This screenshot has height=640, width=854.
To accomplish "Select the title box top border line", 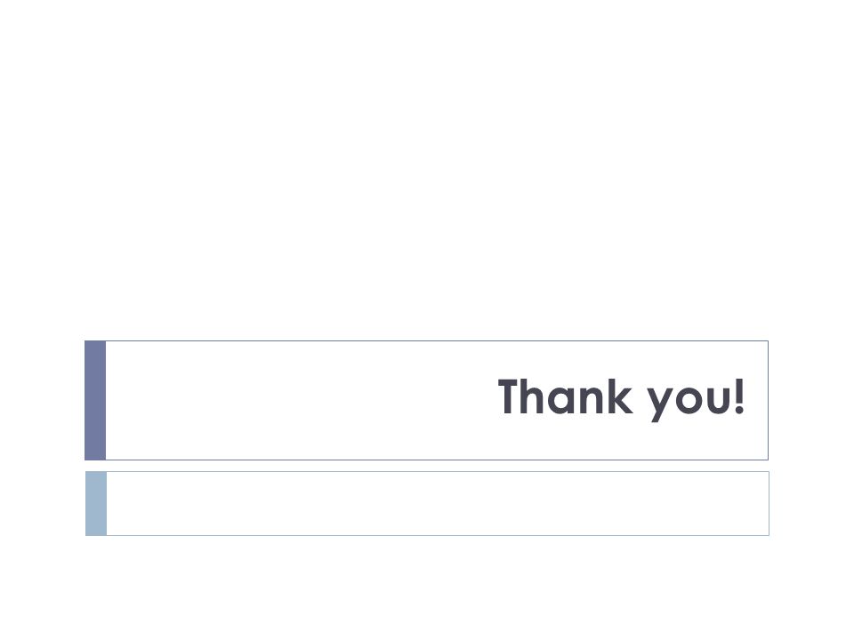I will point(437,340).
